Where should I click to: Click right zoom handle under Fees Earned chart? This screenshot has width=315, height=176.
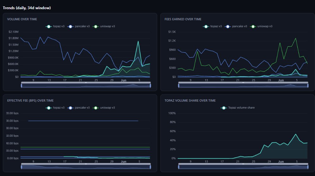[308, 86]
